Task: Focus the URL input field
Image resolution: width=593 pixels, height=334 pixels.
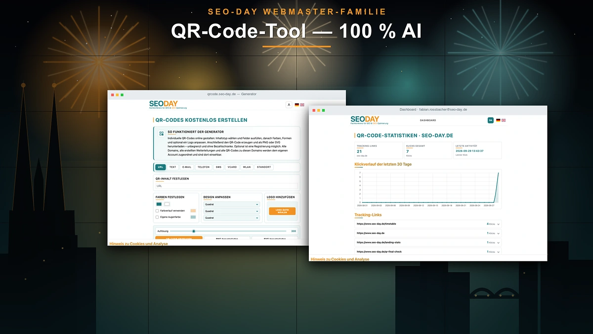Action: pos(226,186)
